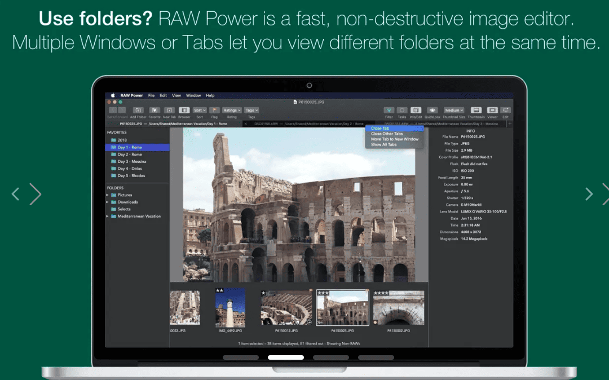Click the main Colosseum preview image
This screenshot has width=609, height=380.
(x=299, y=205)
